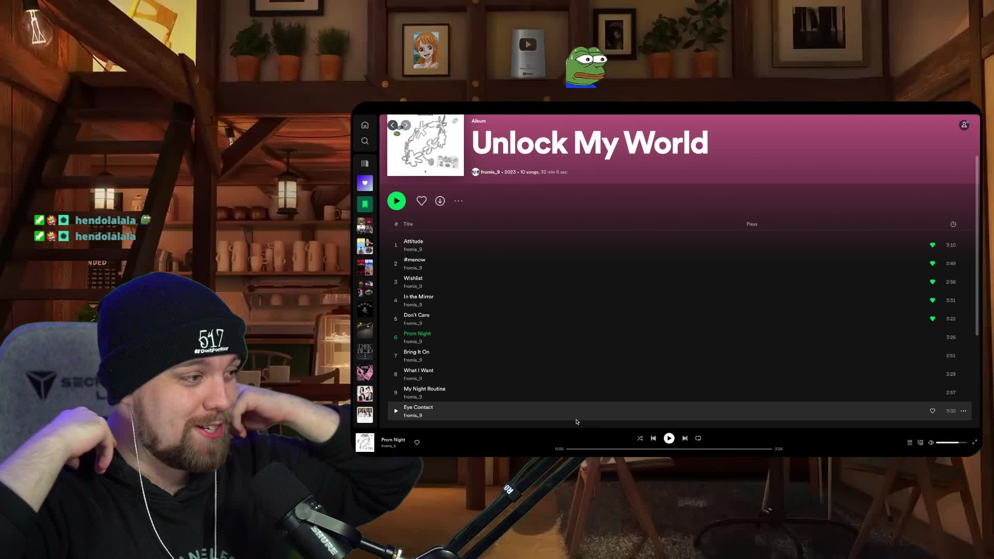Screen dimensions: 994x559
Task: Select the Search icon
Action: point(365,141)
